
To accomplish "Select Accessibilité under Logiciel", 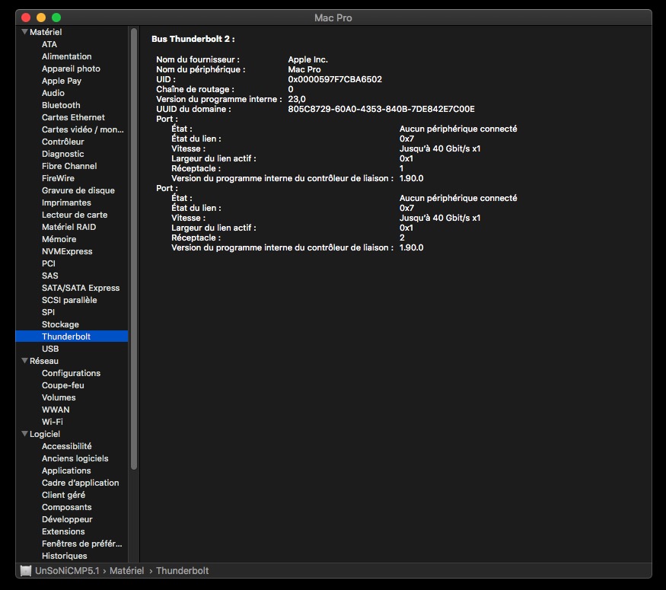I will pos(67,446).
